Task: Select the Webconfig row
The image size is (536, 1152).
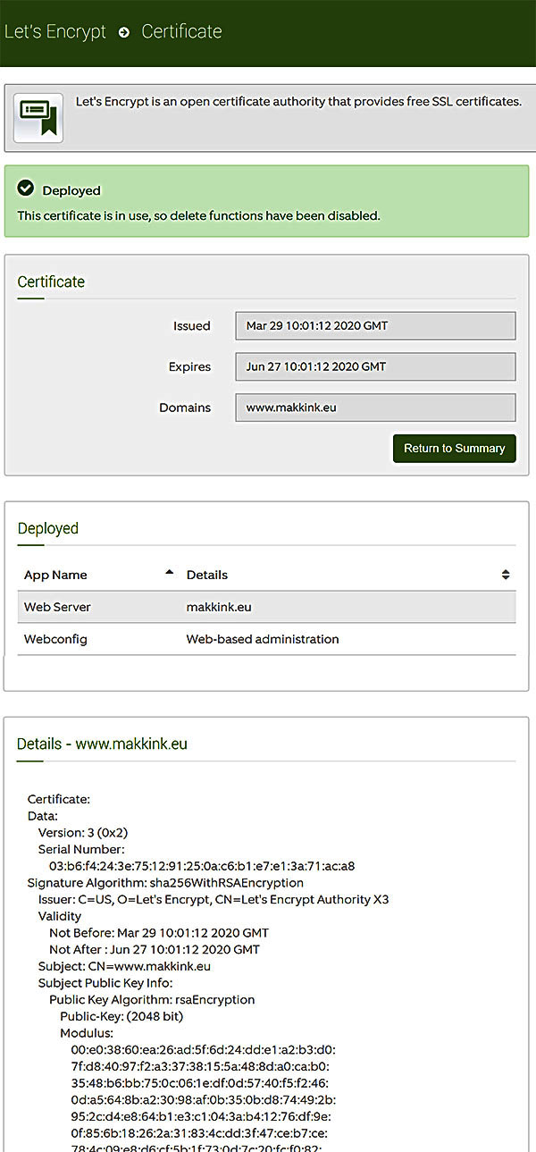Action: tap(266, 639)
